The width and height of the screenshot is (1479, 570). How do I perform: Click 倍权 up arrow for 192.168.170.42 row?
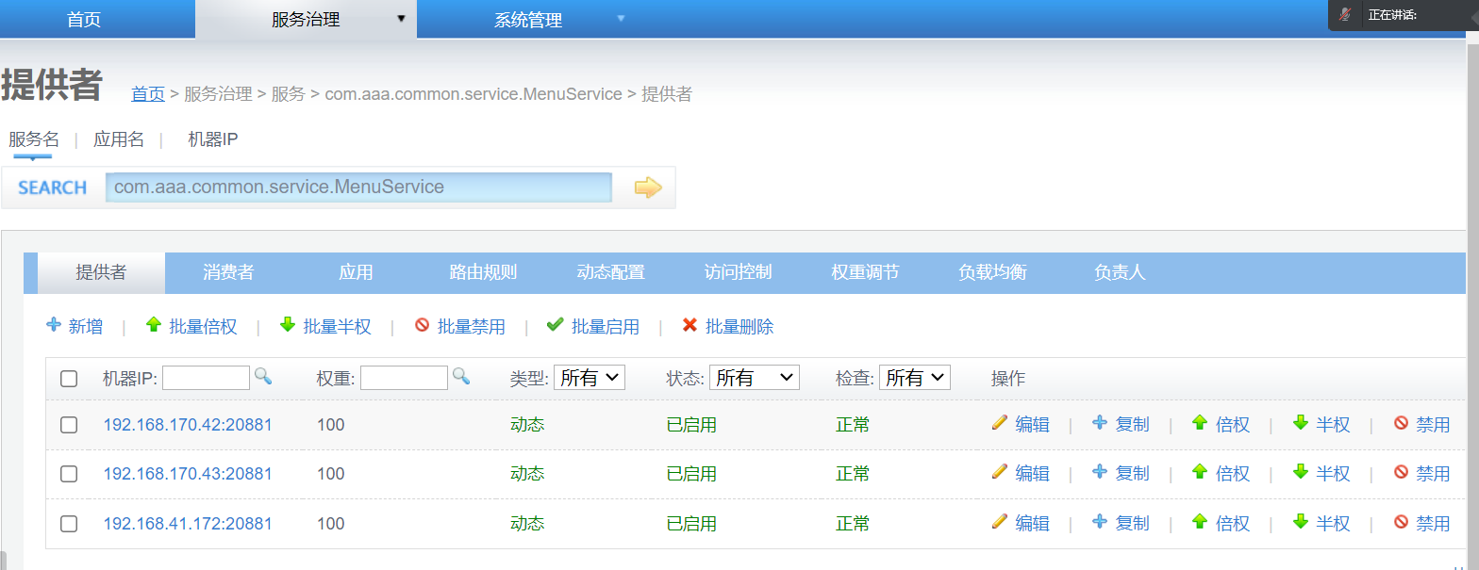tap(1200, 423)
